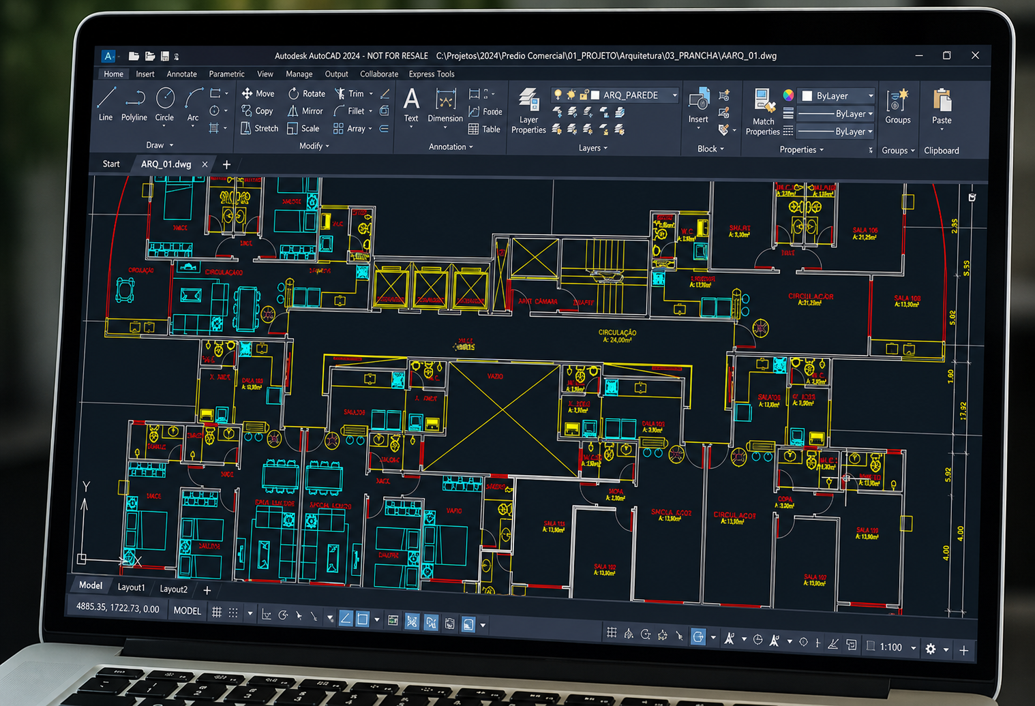The height and width of the screenshot is (706, 1035).
Task: Open the Express Tools tab
Action: [432, 74]
